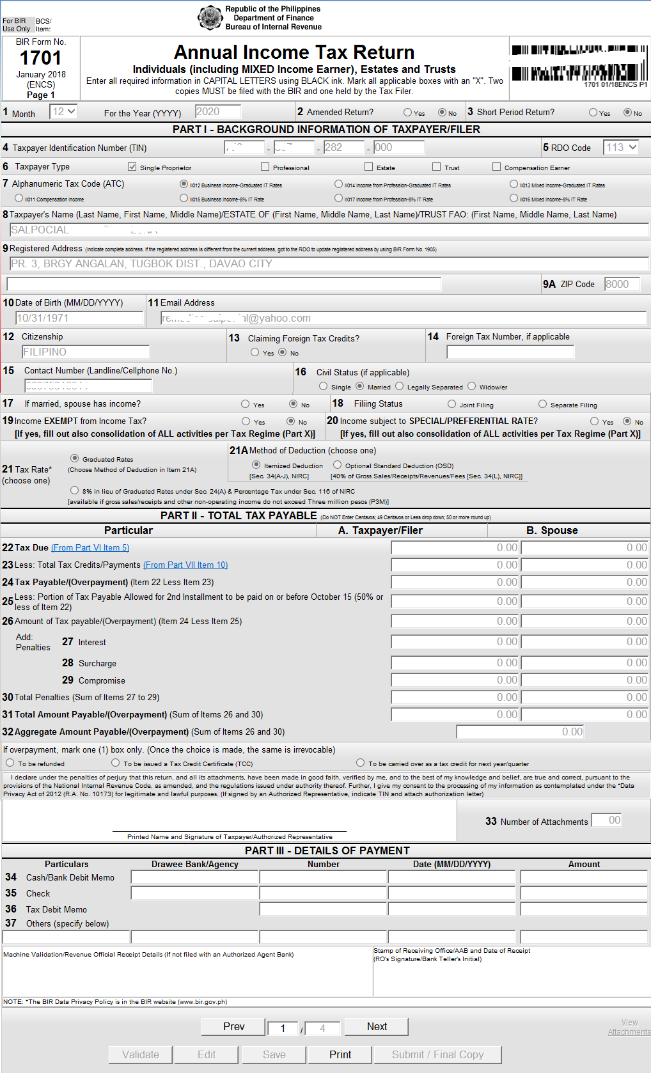Choose Optional Standard Deduction (OSD)
This screenshot has width=651, height=1073.
(x=337, y=465)
